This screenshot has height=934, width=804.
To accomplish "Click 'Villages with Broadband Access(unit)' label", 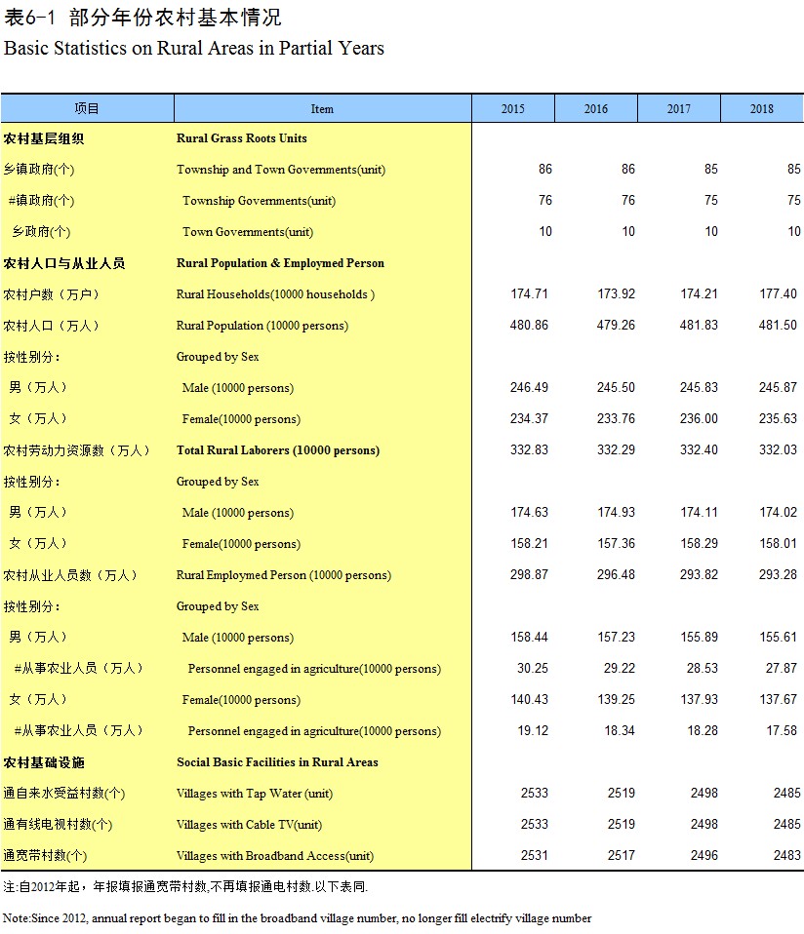I will [x=275, y=856].
